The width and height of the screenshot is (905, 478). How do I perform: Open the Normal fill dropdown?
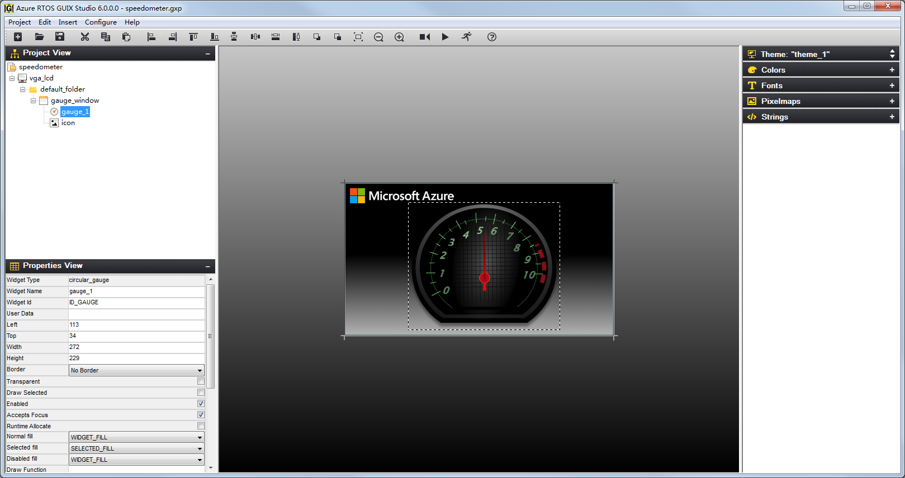coord(136,437)
